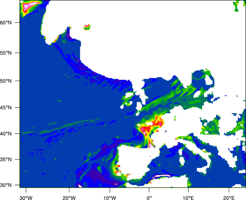Click the 55°N latitude axis label

click(6, 53)
